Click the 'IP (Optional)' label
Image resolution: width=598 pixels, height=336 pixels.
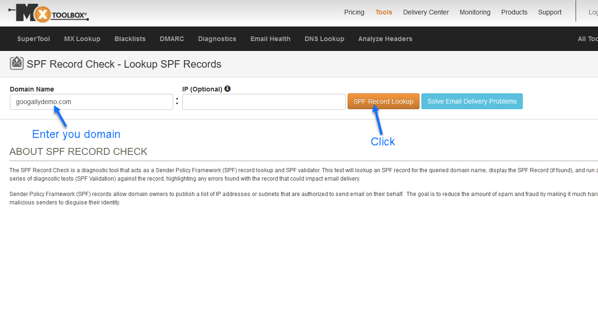[x=202, y=89]
